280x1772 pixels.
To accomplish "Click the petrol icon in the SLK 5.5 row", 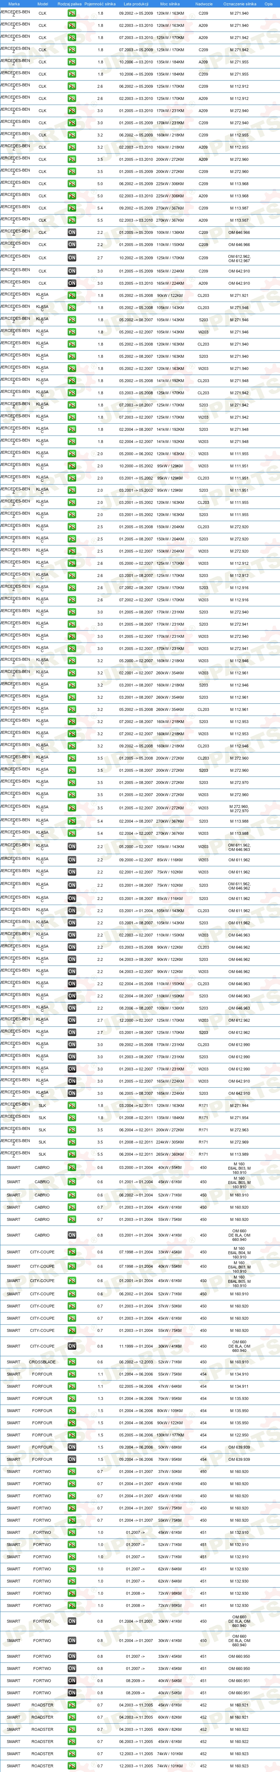I will (72, 1154).
